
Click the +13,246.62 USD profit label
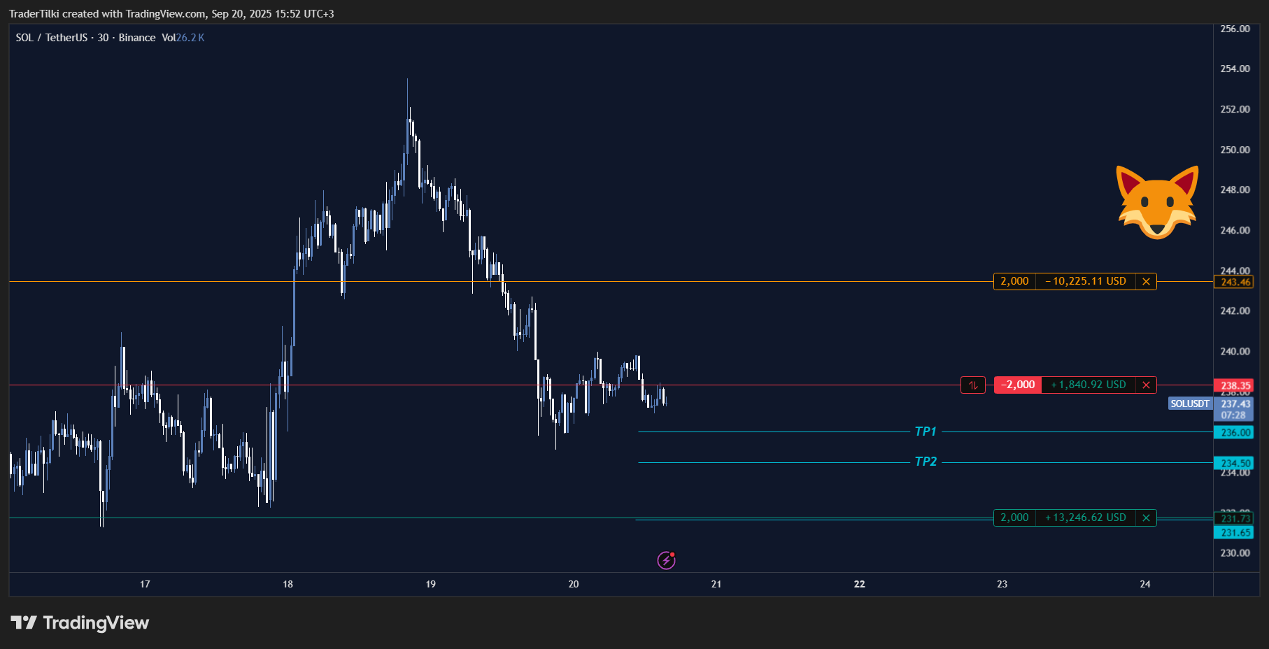(1085, 518)
